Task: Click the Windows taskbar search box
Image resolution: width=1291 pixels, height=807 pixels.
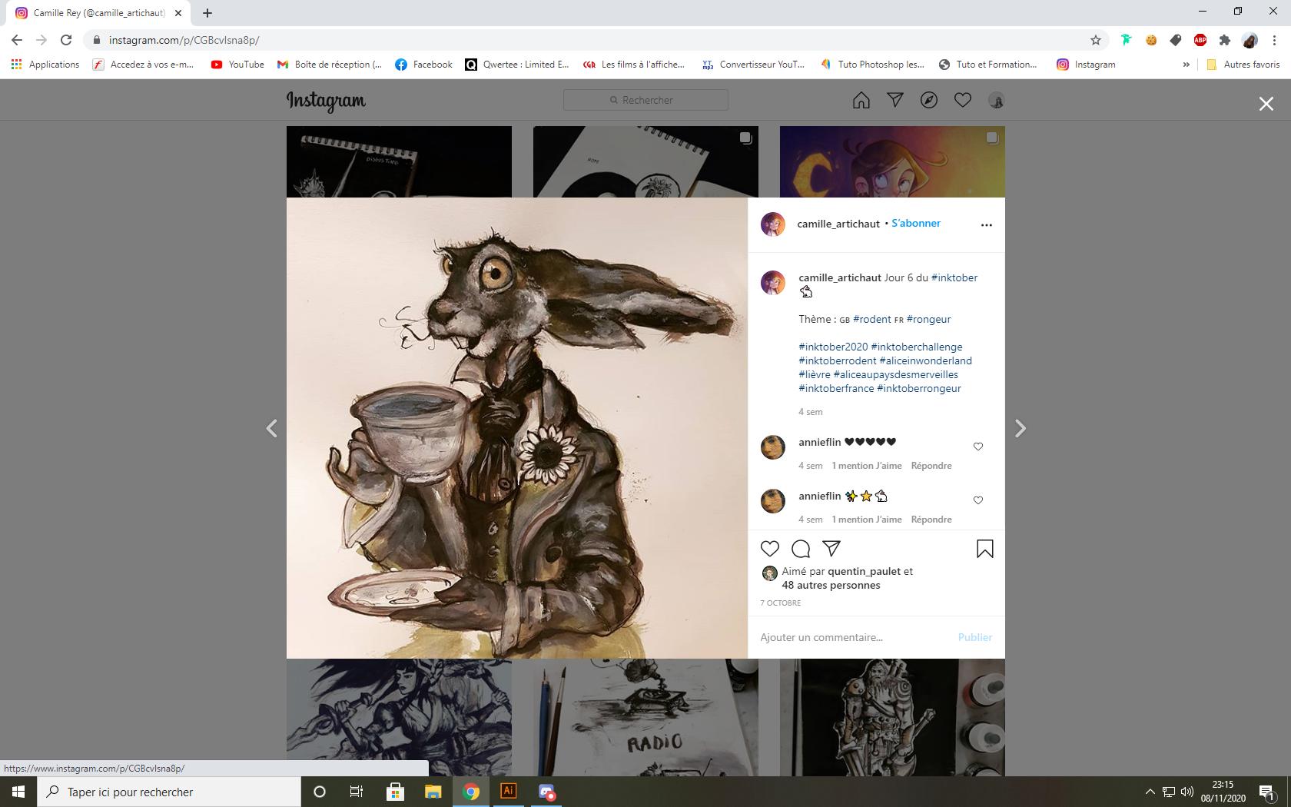Action: pos(169,792)
